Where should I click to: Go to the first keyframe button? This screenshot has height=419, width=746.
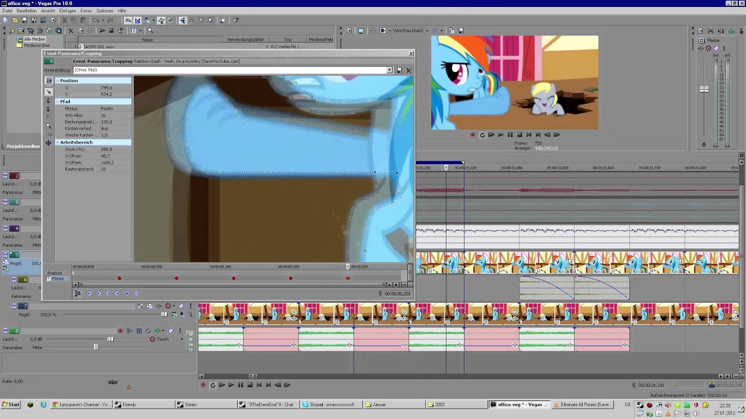click(90, 293)
